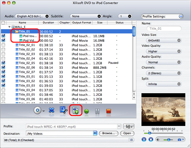Stop the preview video playback
Image resolution: width=191 pixels, height=148 pixels.
pos(151,140)
